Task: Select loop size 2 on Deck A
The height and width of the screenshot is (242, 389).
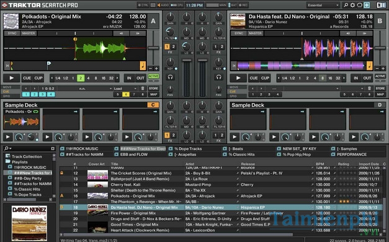Action: pos(81,78)
